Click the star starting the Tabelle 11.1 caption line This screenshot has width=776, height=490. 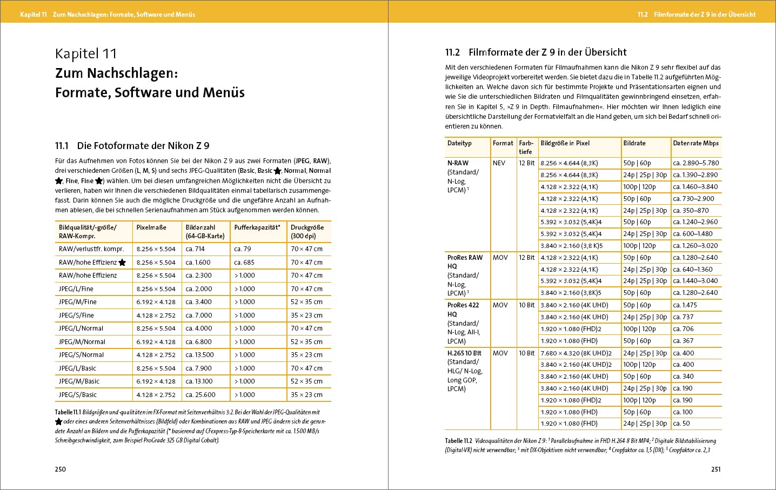coord(59,421)
